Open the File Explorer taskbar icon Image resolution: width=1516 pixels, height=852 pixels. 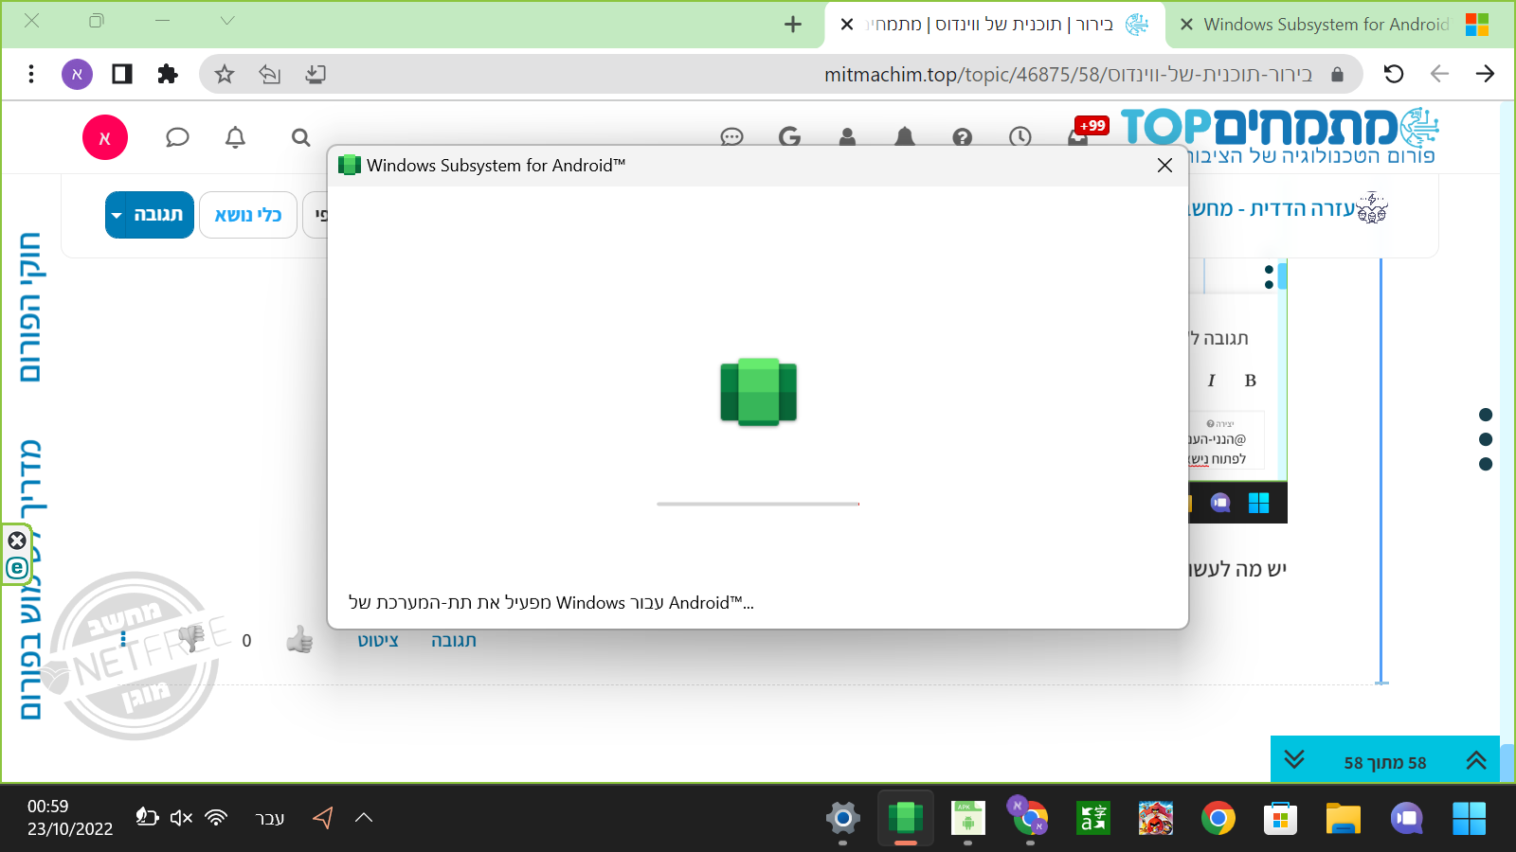(x=1343, y=818)
